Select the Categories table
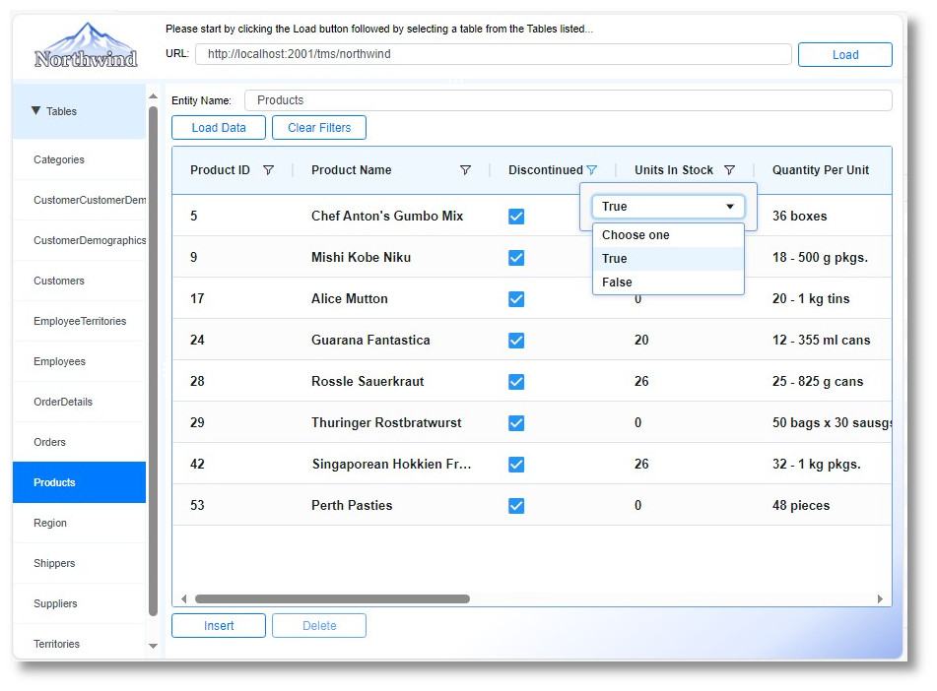This screenshot has height=691, width=937. pos(58,159)
